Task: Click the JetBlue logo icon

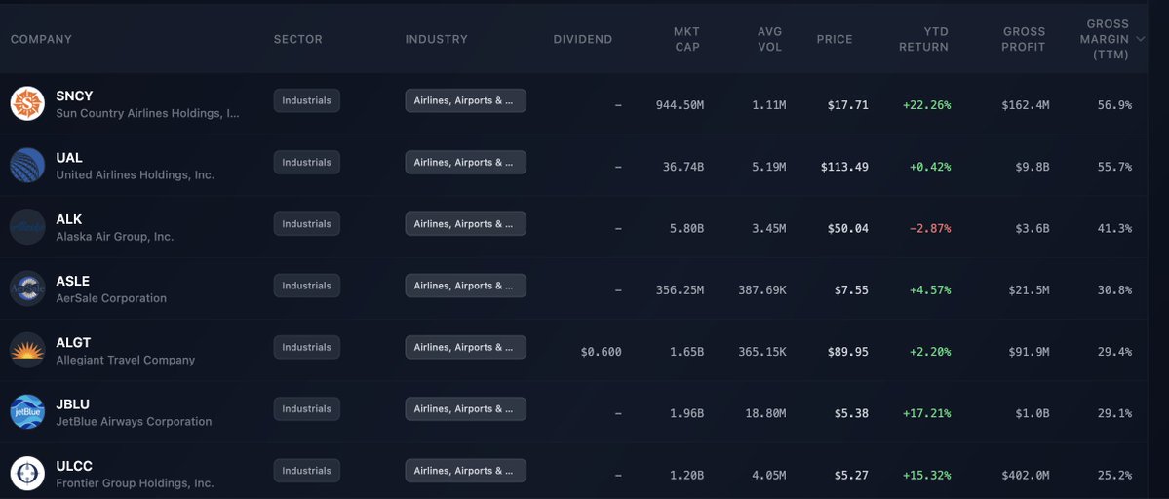Action: tap(27, 412)
